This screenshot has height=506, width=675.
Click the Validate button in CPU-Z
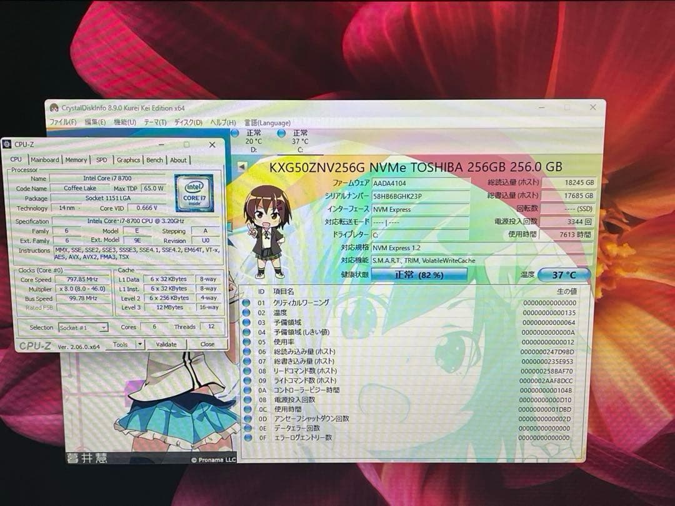click(166, 344)
